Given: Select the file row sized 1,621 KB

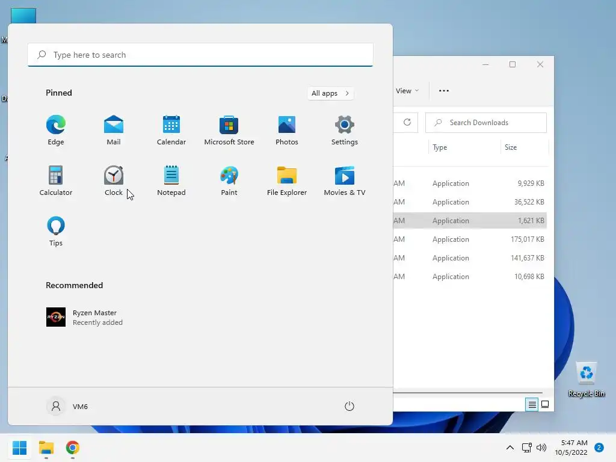Looking at the screenshot, I should (x=470, y=221).
